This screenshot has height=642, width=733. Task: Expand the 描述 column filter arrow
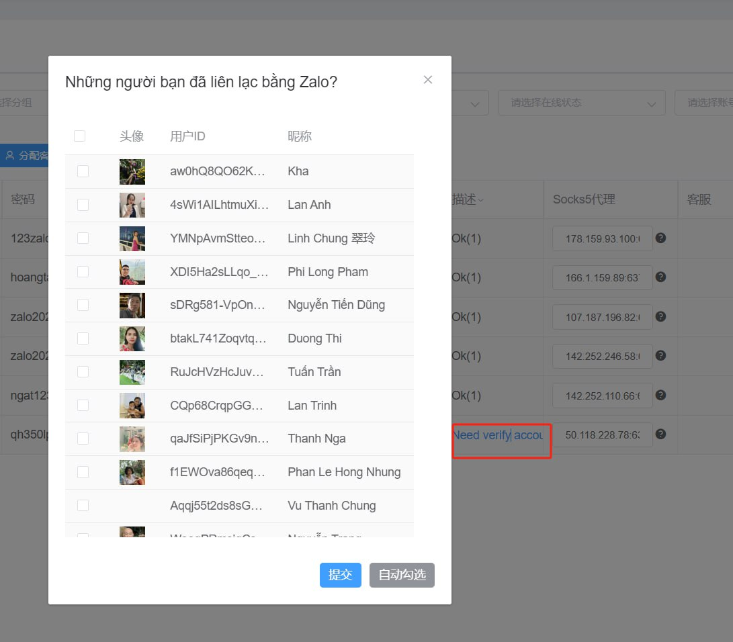pos(480,200)
